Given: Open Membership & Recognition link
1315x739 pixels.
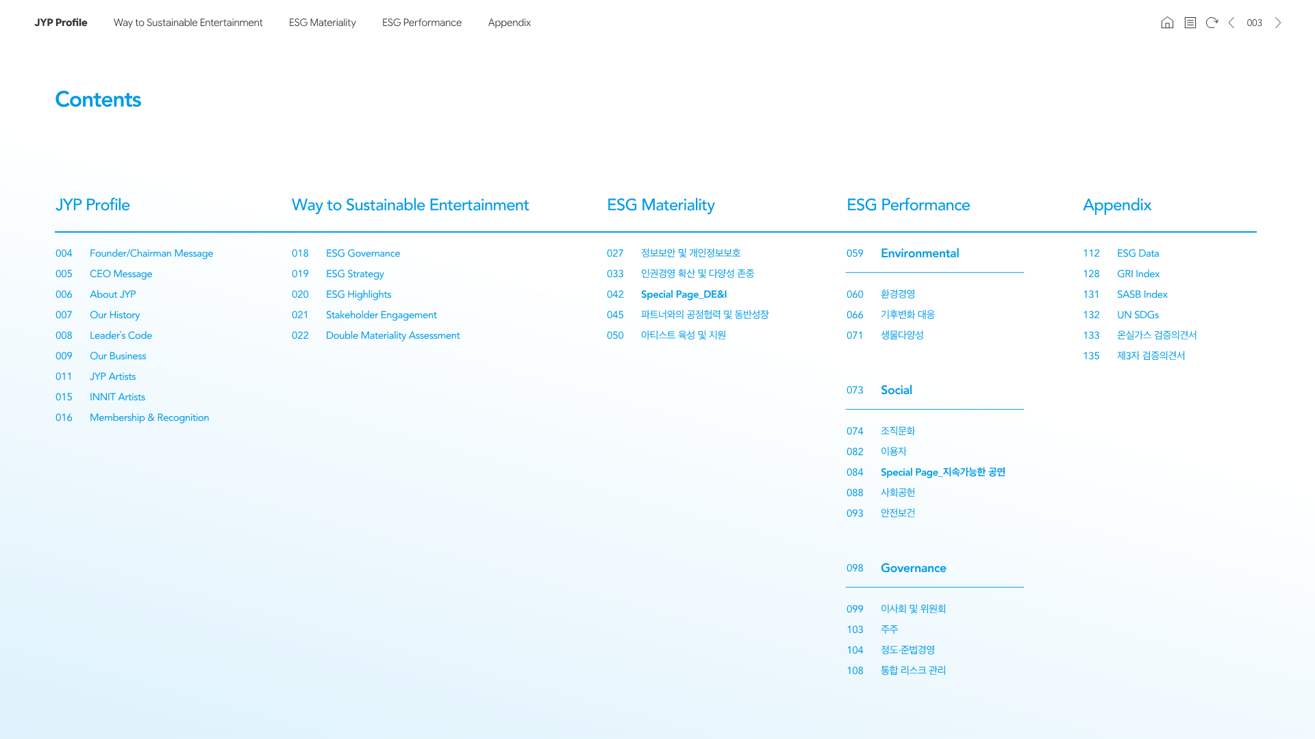Looking at the screenshot, I should pyautogui.click(x=149, y=417).
